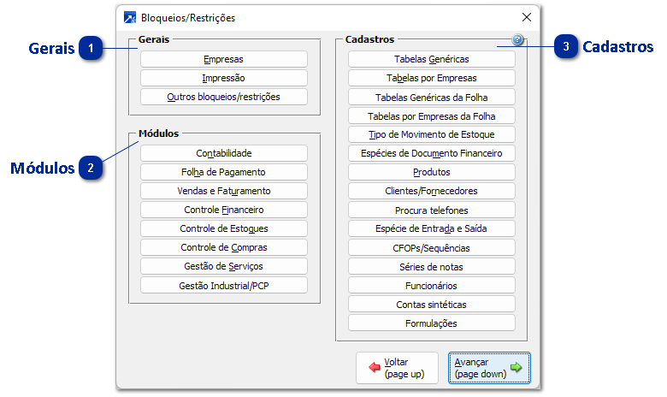Go back with the Voltar button
This screenshot has height=397, width=667.
397,368
